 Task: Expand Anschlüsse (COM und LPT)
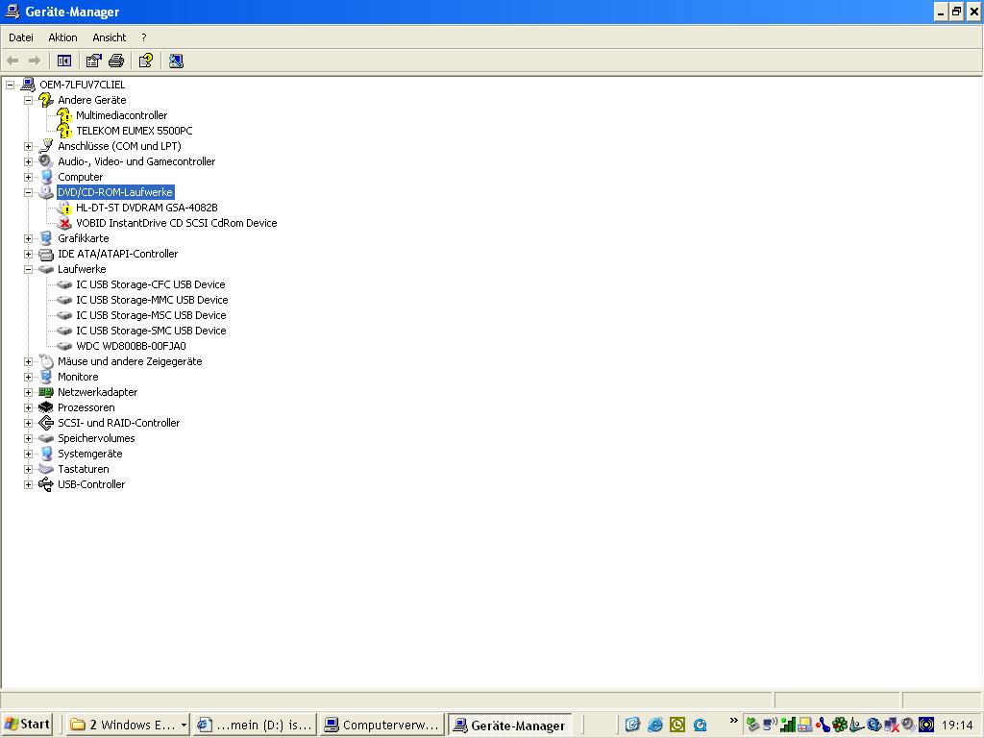[x=28, y=146]
